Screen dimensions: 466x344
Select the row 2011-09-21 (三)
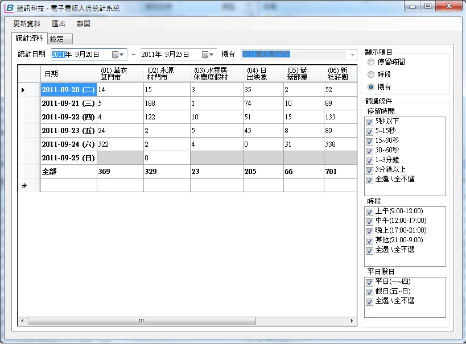[x=69, y=103]
